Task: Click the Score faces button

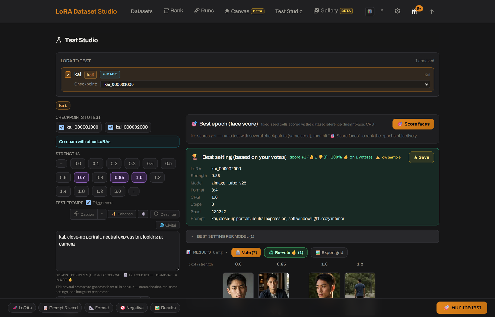Action: [x=413, y=124]
